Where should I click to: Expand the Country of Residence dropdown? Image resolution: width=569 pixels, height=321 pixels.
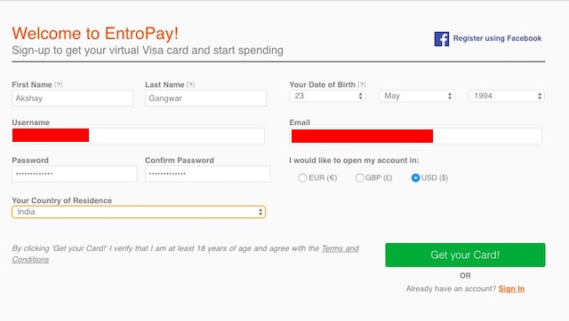(139, 212)
